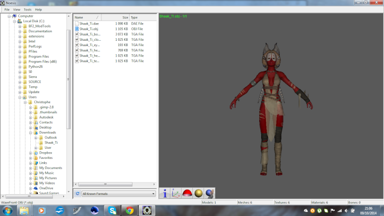
Task: Open the Tools menu
Action: tap(27, 10)
